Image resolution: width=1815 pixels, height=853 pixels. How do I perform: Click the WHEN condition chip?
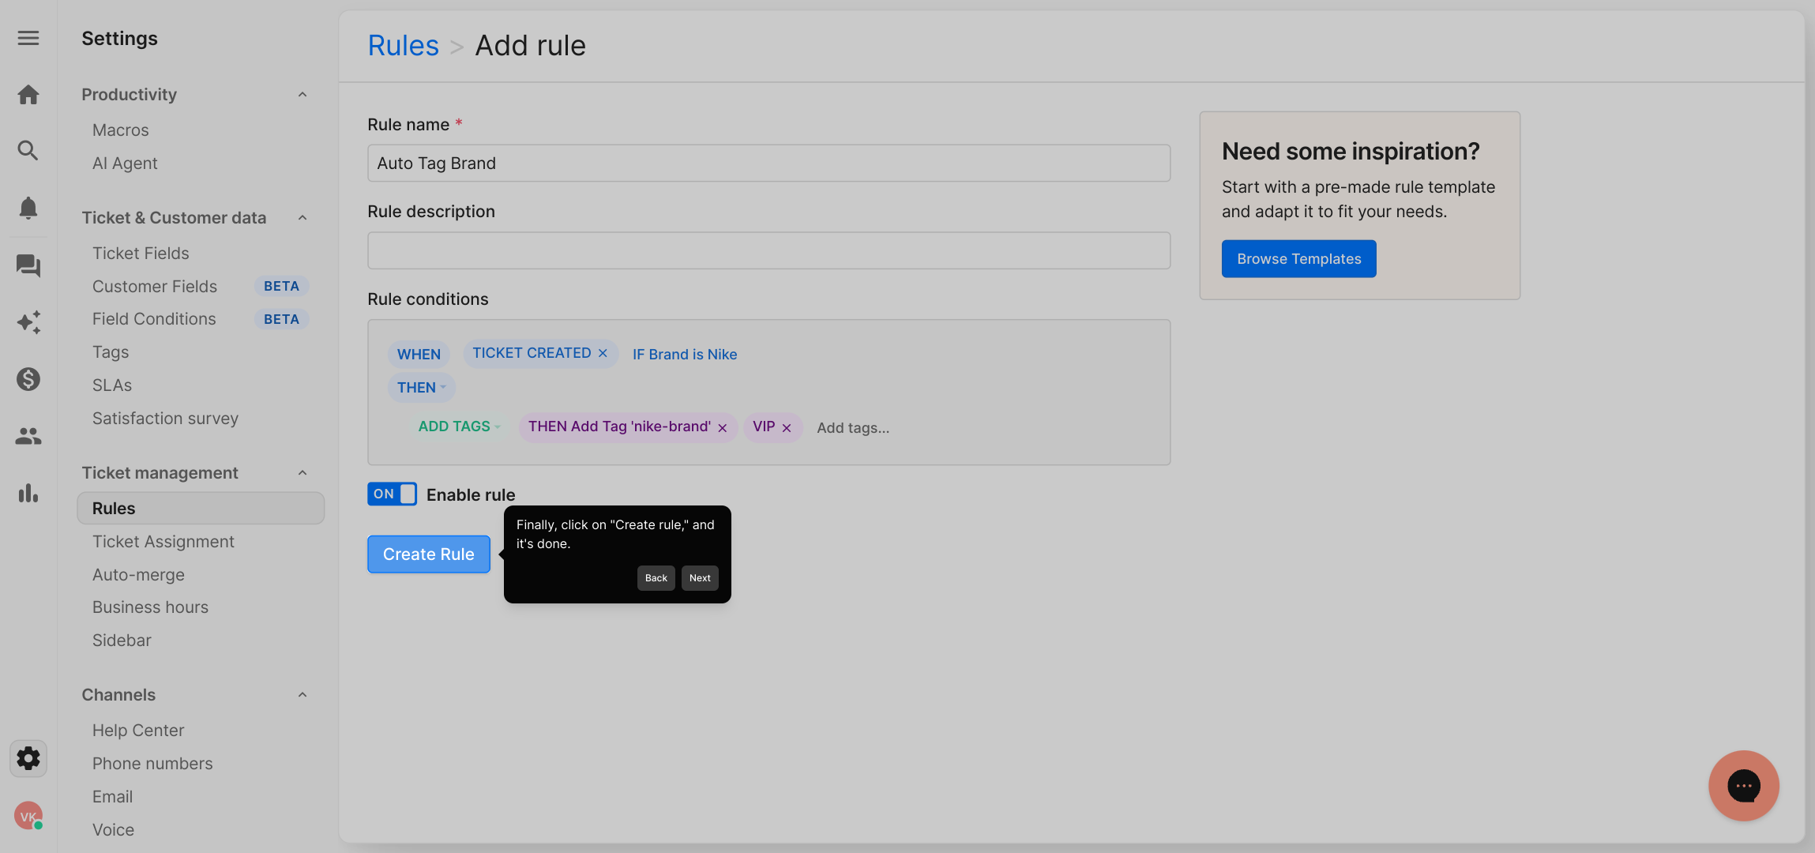(419, 354)
